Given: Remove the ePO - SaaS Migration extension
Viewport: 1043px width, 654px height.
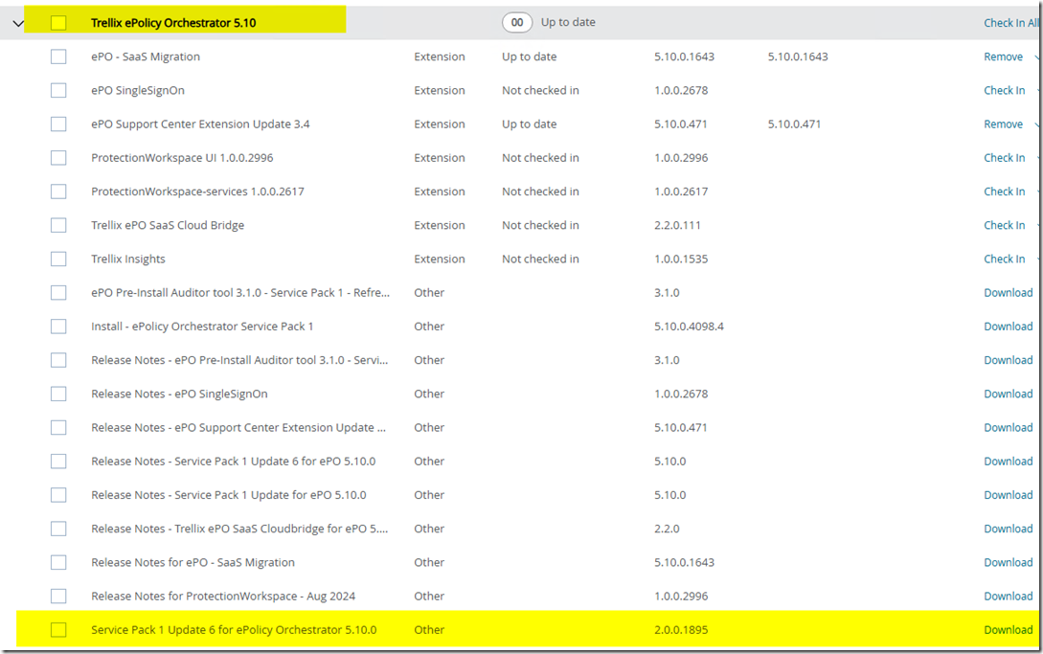Looking at the screenshot, I should pos(1003,57).
